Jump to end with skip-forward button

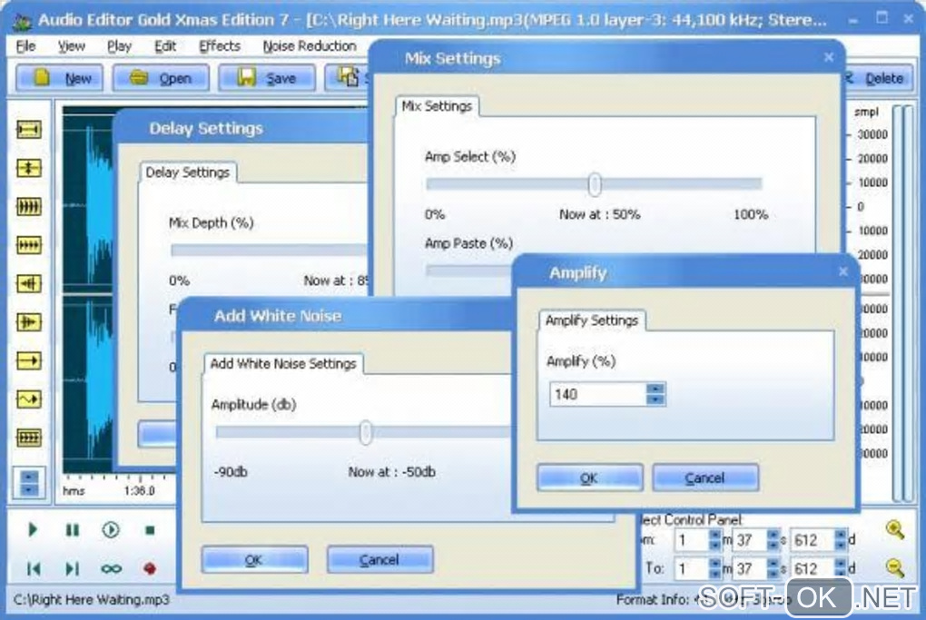72,568
